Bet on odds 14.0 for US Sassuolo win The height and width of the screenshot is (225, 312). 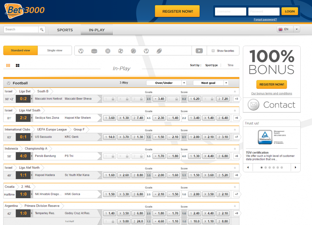[110, 137]
